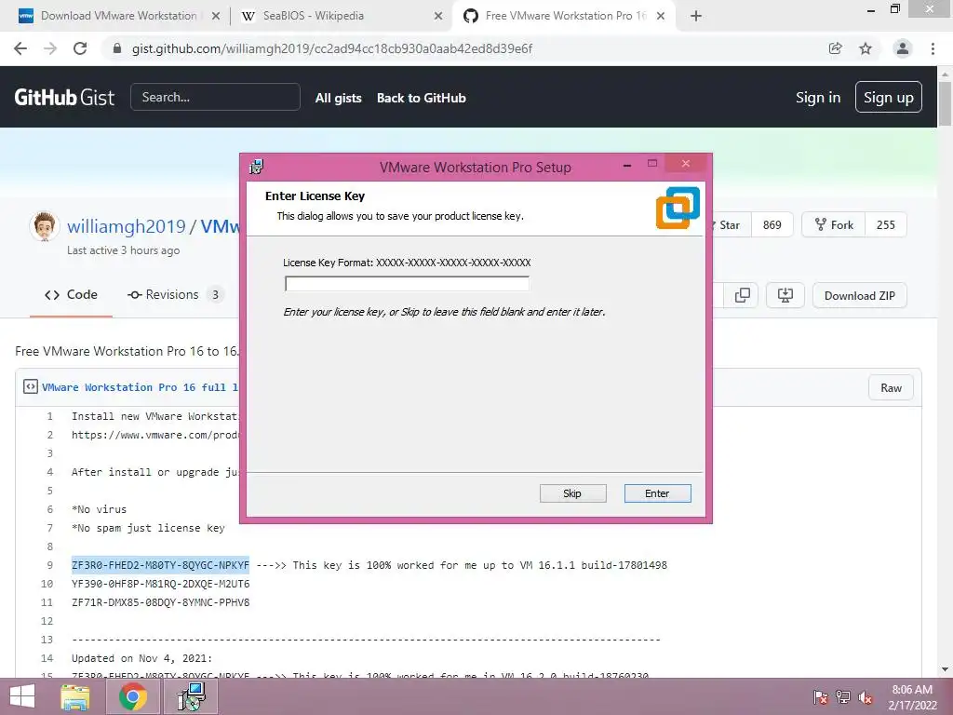This screenshot has height=715, width=953.
Task: Close the Download VMware Workstation tab
Action: pos(216,17)
